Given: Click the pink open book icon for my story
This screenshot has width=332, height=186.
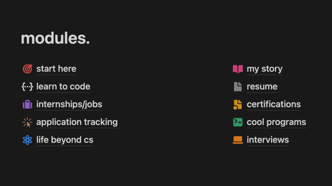Looking at the screenshot, I should [238, 69].
